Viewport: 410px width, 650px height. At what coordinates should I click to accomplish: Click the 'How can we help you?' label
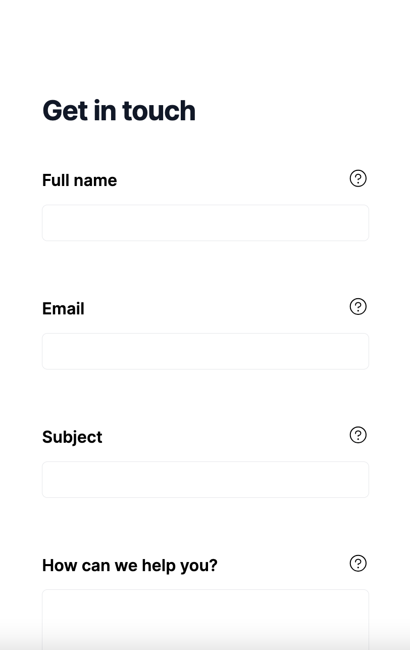coord(130,566)
